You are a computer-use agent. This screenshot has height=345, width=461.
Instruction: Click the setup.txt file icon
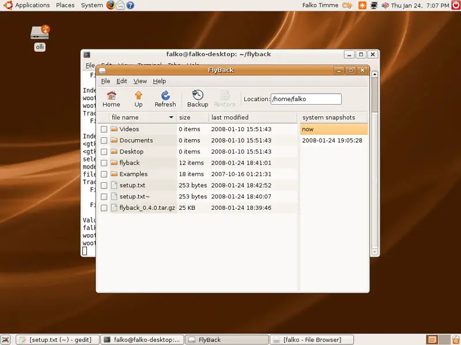(x=114, y=185)
